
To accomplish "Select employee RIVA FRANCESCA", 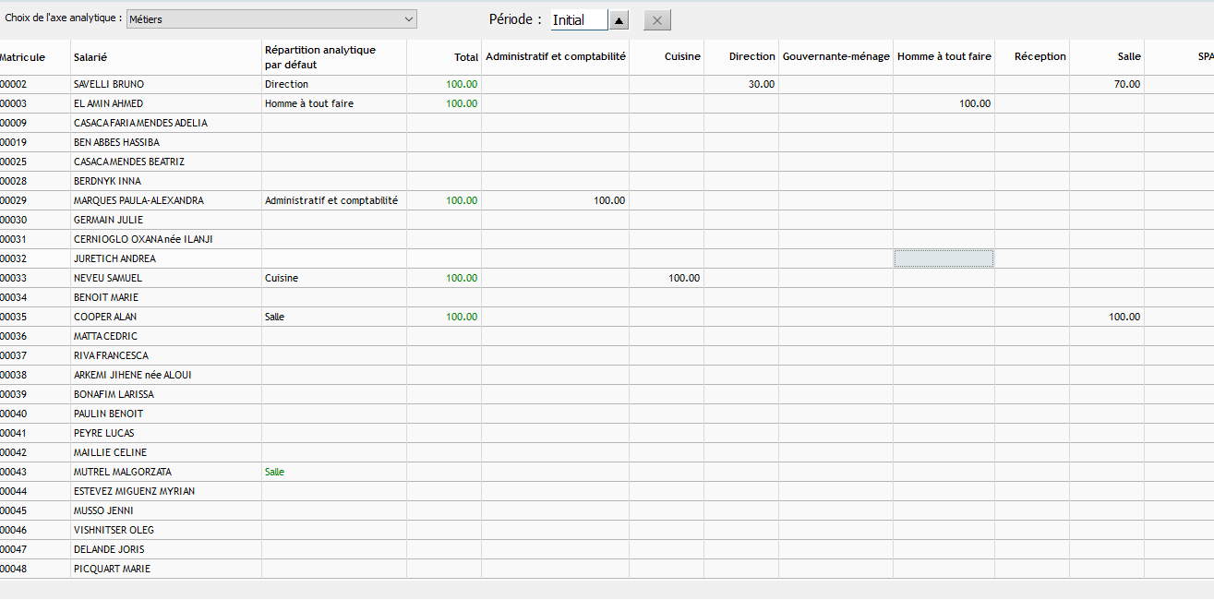I will click(111, 355).
